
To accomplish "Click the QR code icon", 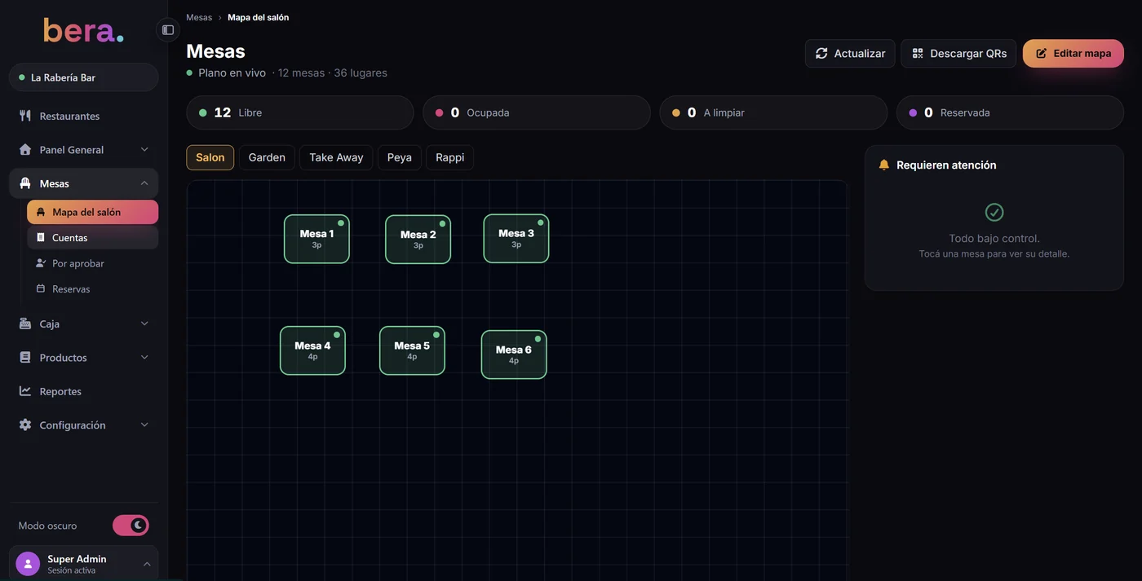I will (918, 53).
